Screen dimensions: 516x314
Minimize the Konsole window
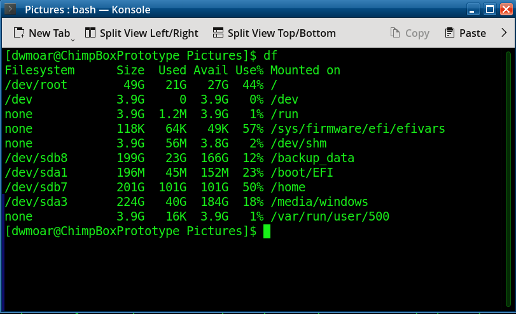coord(473,10)
